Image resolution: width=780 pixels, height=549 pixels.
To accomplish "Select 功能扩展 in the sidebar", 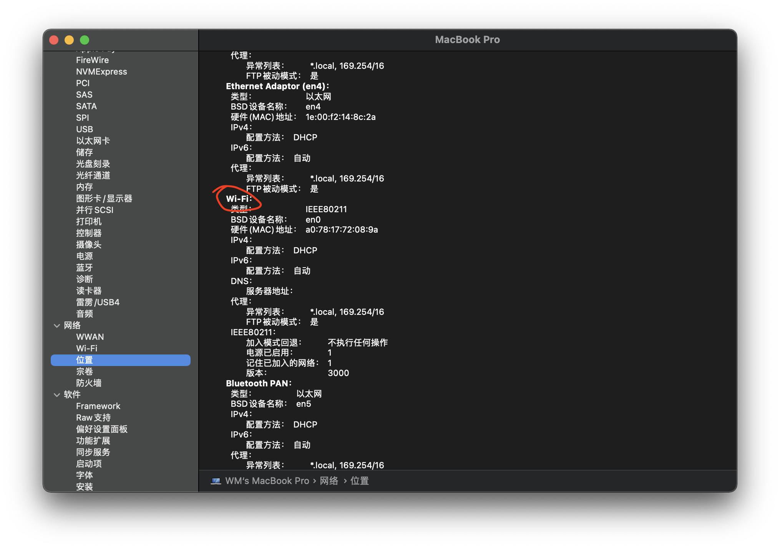I will pos(93,441).
